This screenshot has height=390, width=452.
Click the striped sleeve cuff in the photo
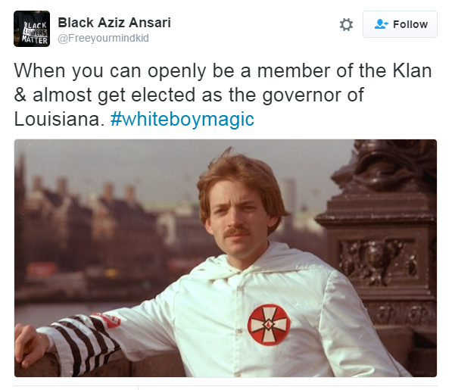(x=81, y=345)
